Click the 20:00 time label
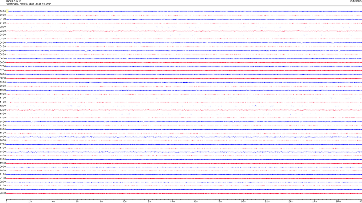 (3, 167)
